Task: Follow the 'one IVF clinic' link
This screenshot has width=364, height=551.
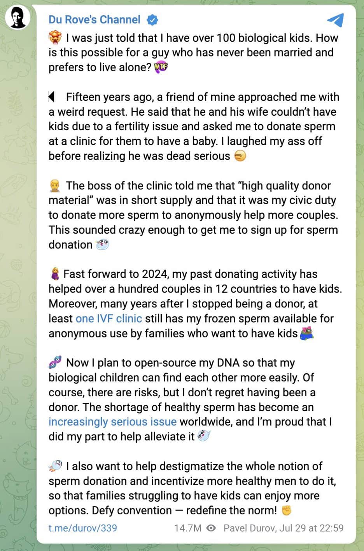Action: pos(108,318)
